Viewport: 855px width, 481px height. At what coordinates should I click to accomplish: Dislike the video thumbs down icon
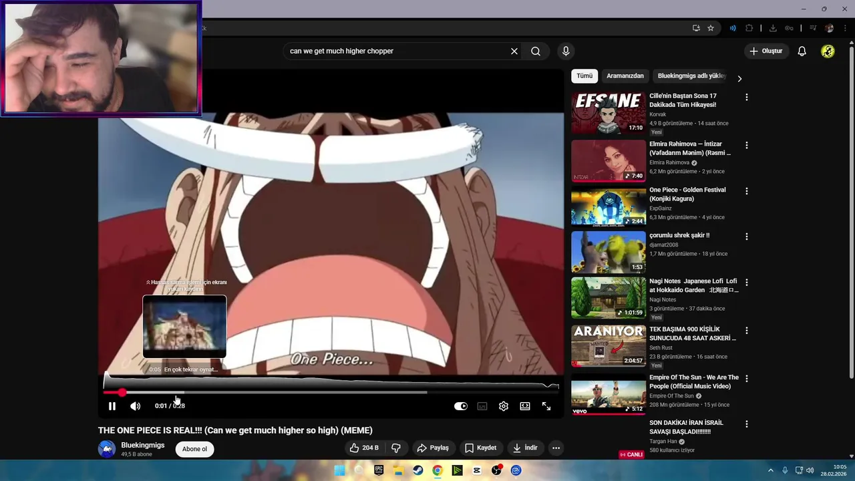click(395, 448)
